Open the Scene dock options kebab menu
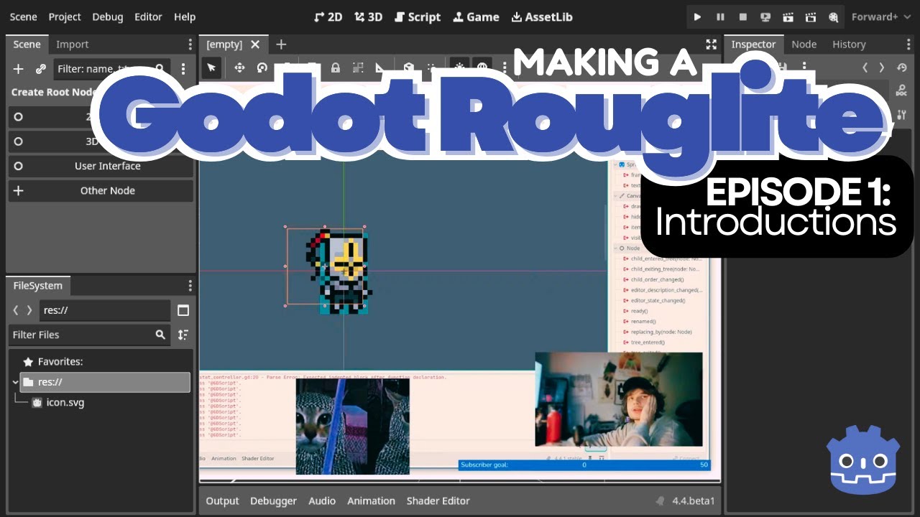 tap(190, 44)
